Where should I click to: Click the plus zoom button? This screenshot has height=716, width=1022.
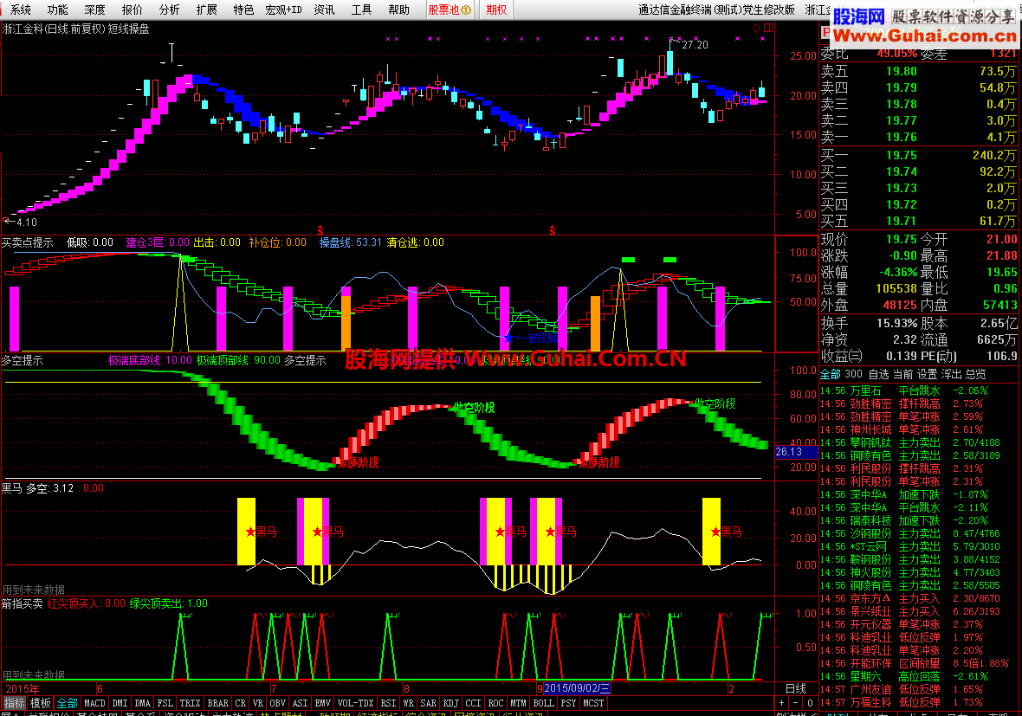tap(781, 703)
